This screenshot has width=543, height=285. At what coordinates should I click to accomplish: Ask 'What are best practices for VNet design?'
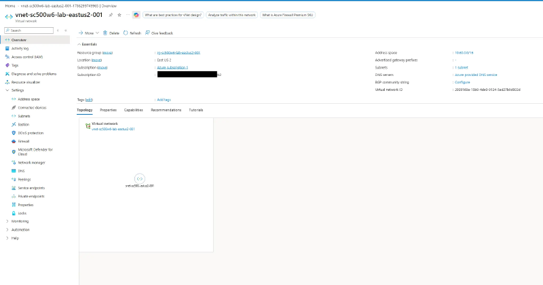[x=173, y=15]
